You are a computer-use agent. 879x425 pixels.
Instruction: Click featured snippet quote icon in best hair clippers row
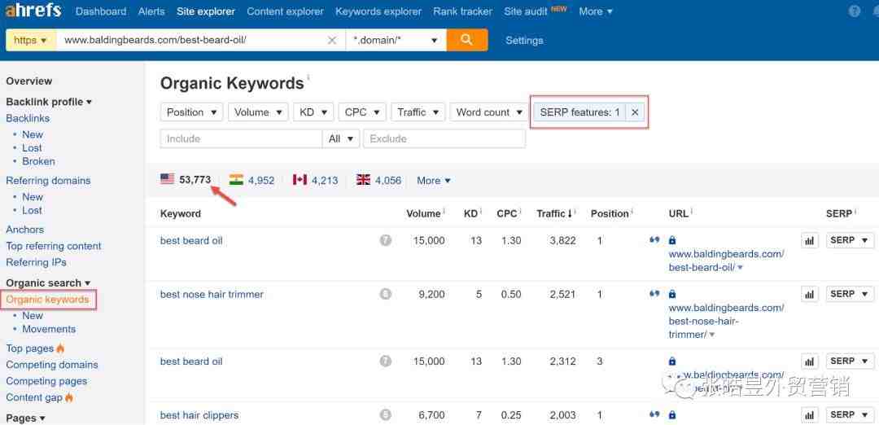click(x=654, y=415)
